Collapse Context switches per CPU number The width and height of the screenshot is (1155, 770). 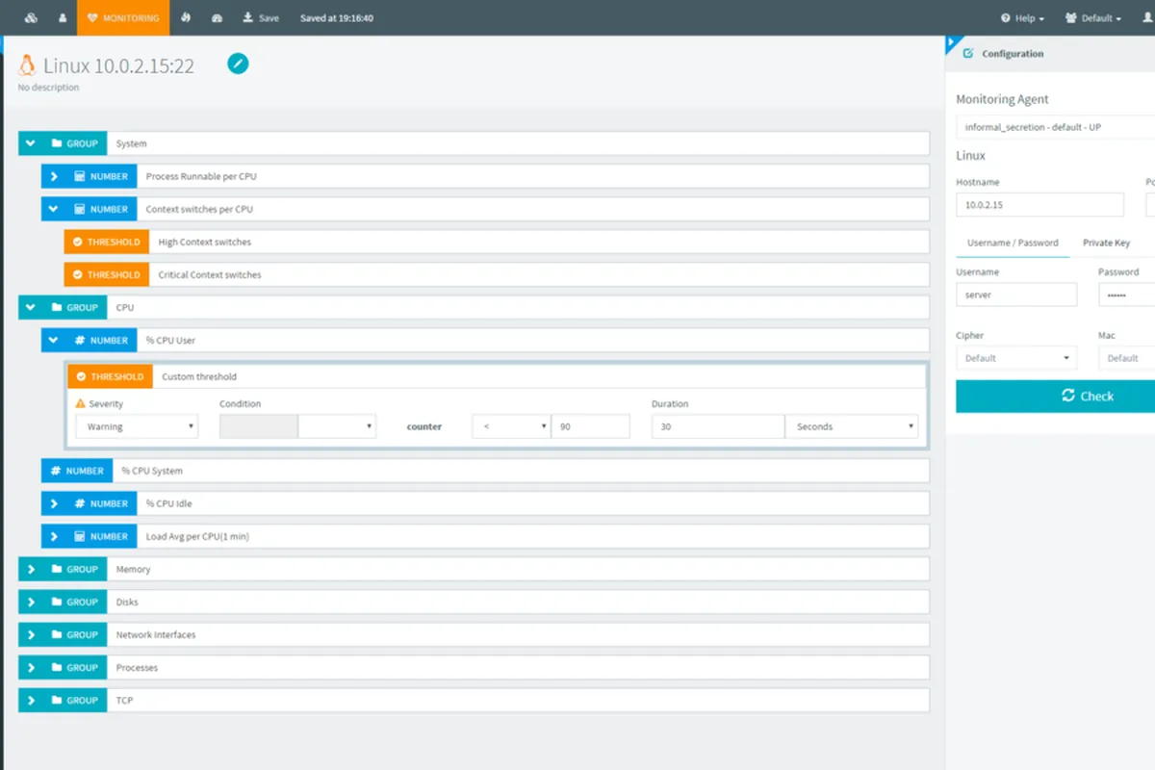coord(54,209)
